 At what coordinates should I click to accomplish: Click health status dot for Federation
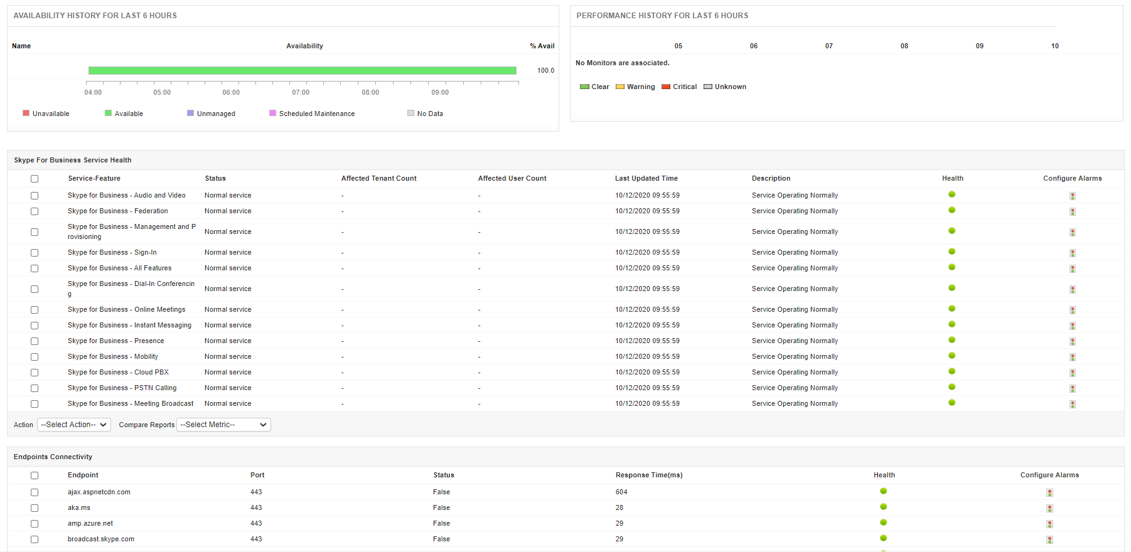pyautogui.click(x=951, y=210)
